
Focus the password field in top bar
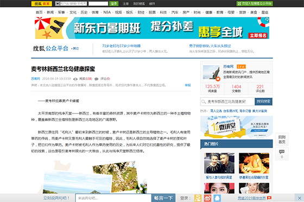(98, 3)
